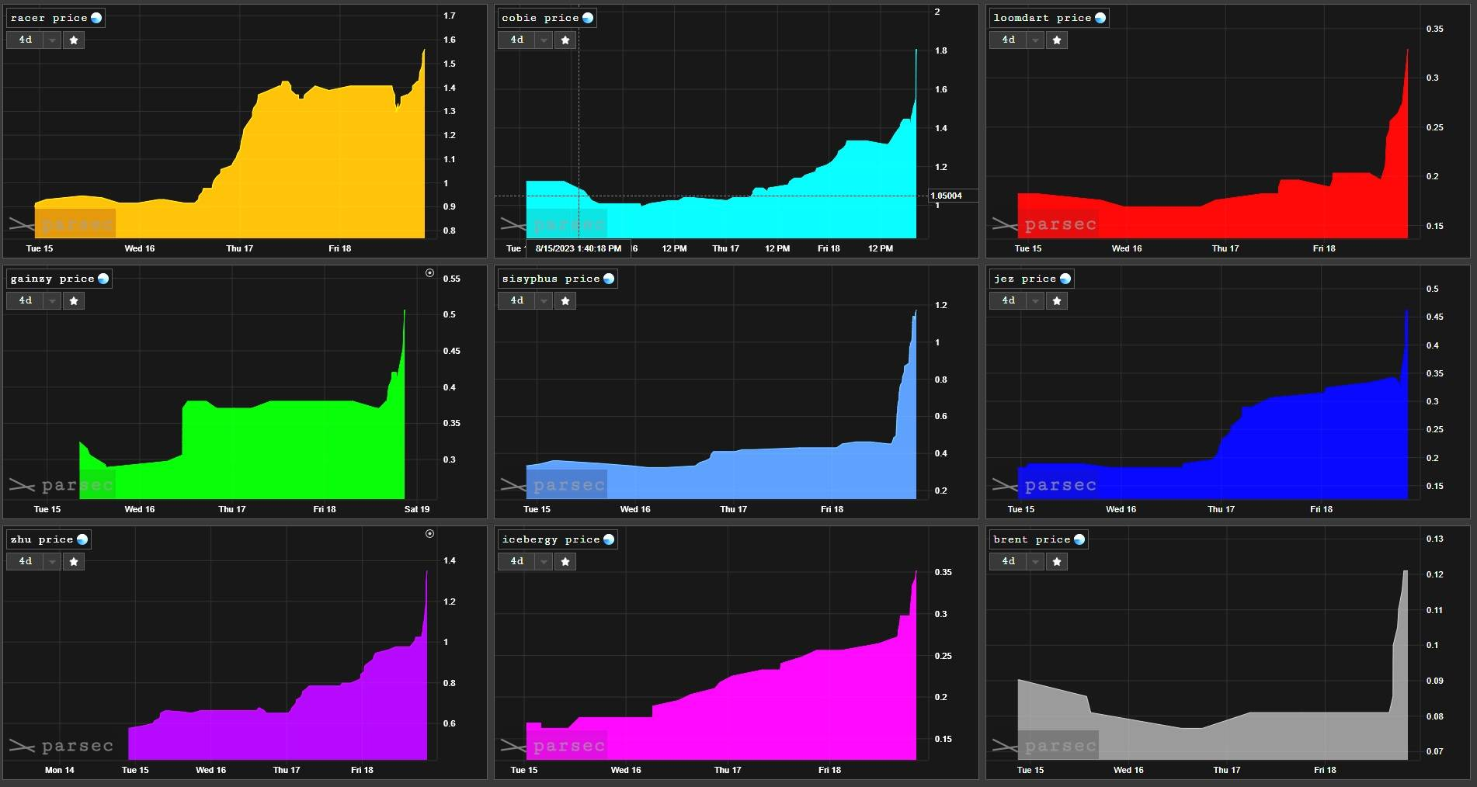The width and height of the screenshot is (1477, 787).
Task: Click the 'racer price' chart title
Action: (x=49, y=18)
